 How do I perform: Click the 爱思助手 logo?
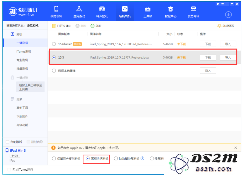coord(24,12)
